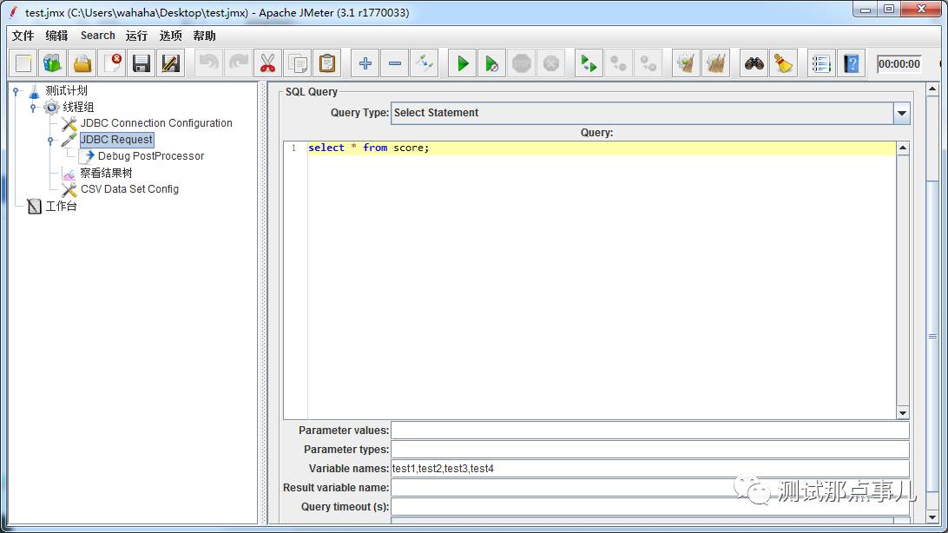Click the Save As icon
948x533 pixels.
pyautogui.click(x=171, y=63)
